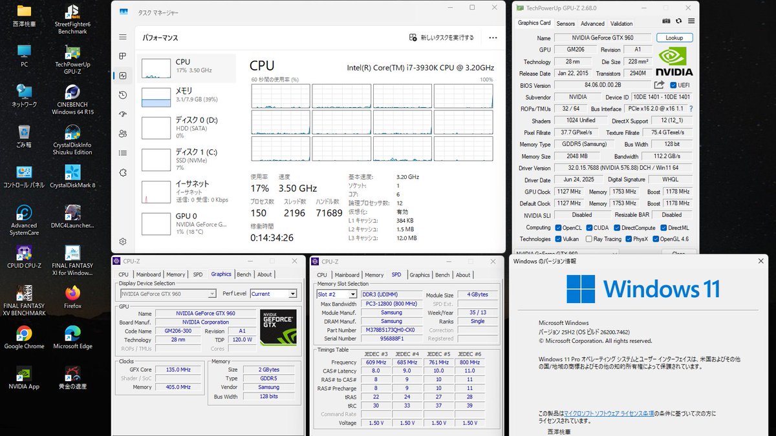Open CrystalDiskInfo Shizuku Edition desktop icon
776x436 pixels.
pyautogui.click(x=72, y=140)
